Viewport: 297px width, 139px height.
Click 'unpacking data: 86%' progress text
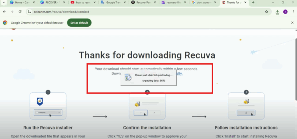154,81
